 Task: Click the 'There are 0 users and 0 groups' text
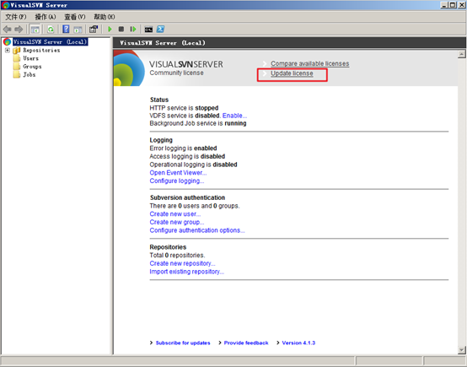point(195,206)
